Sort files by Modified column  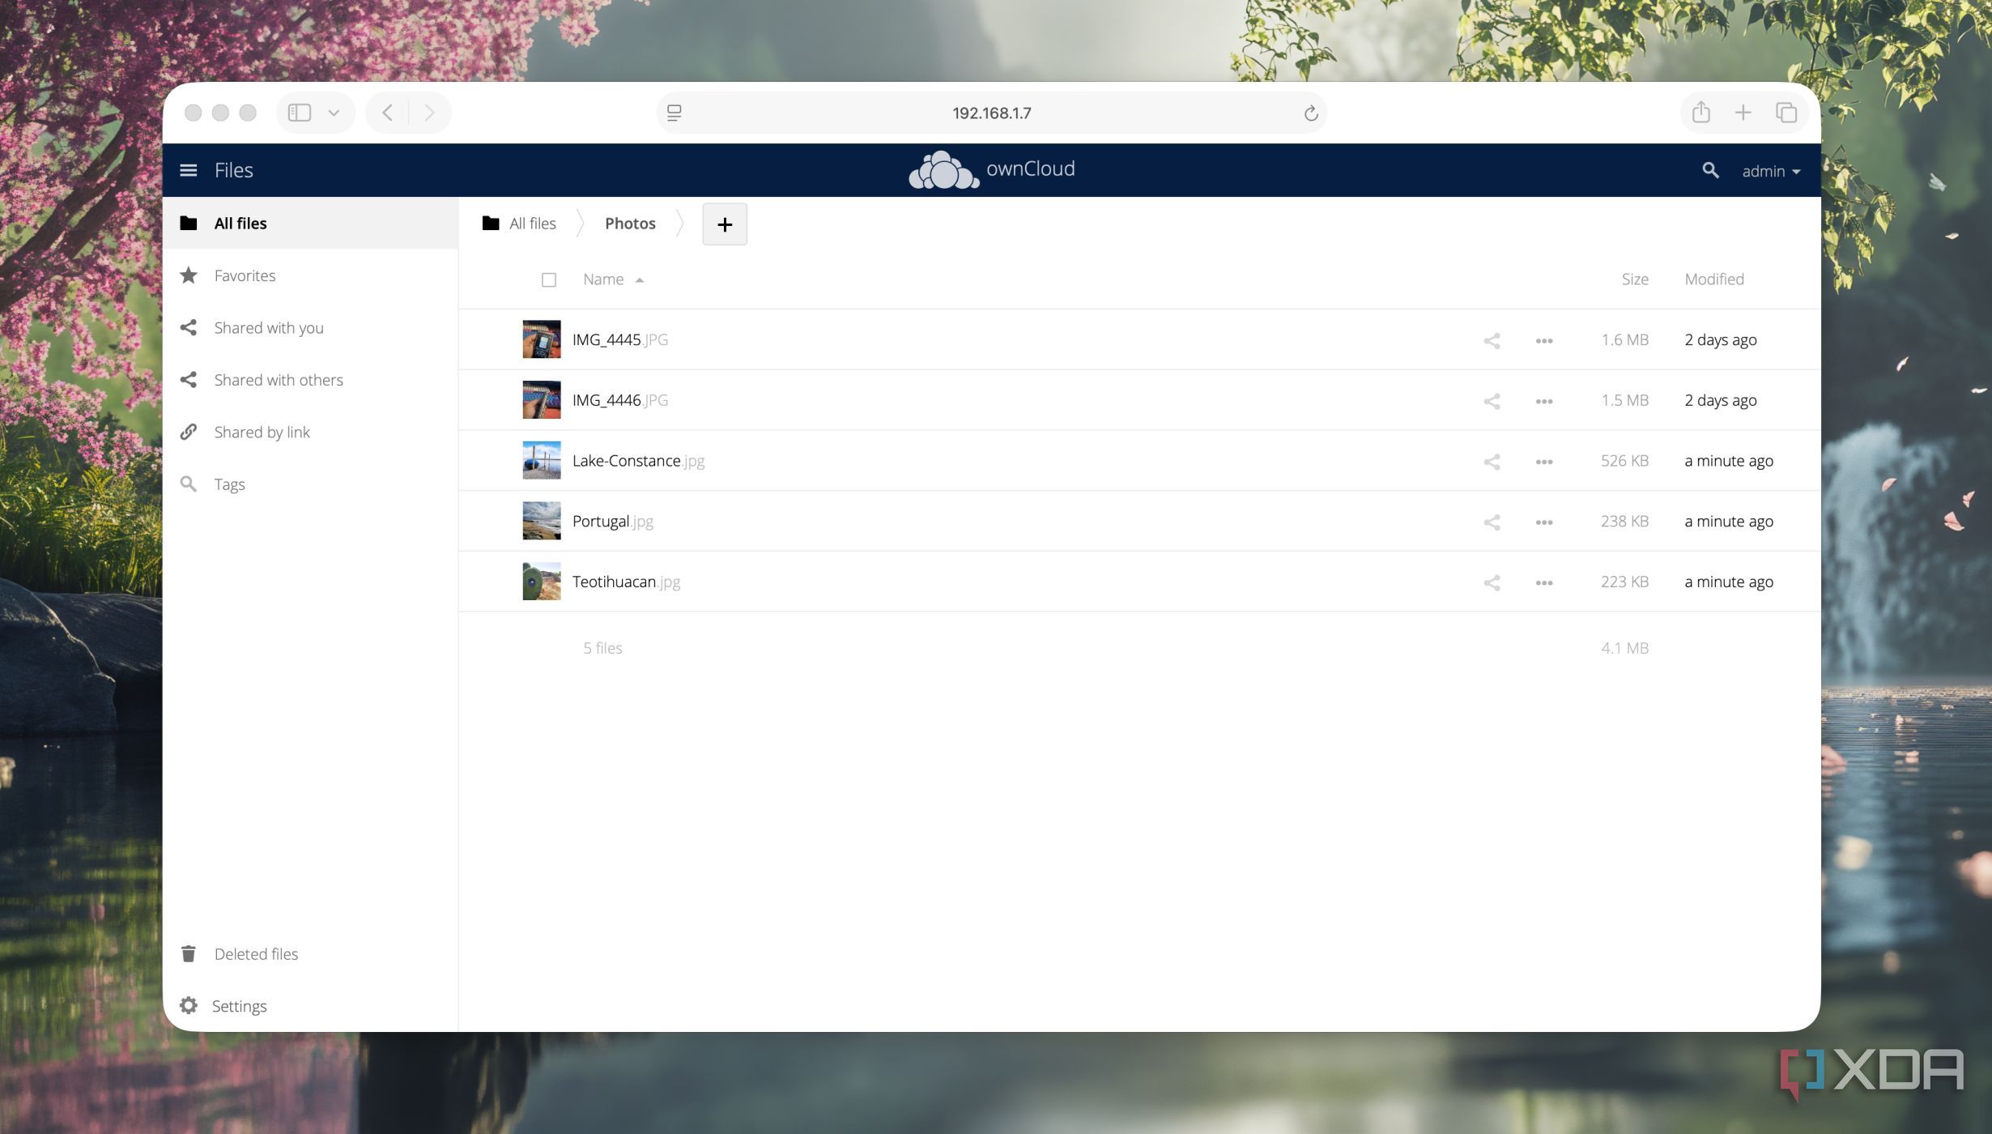tap(1713, 279)
